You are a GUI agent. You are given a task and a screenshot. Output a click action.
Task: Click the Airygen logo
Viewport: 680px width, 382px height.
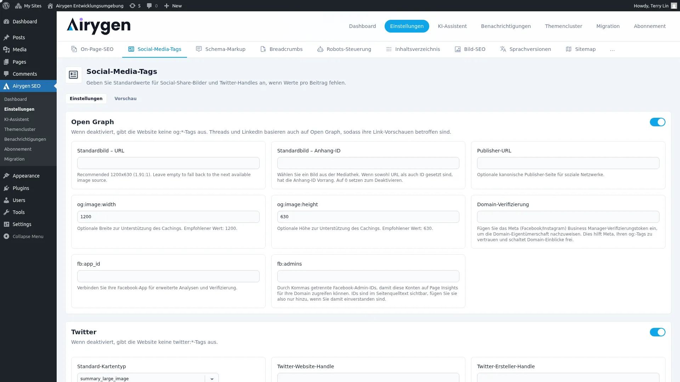[x=99, y=26]
